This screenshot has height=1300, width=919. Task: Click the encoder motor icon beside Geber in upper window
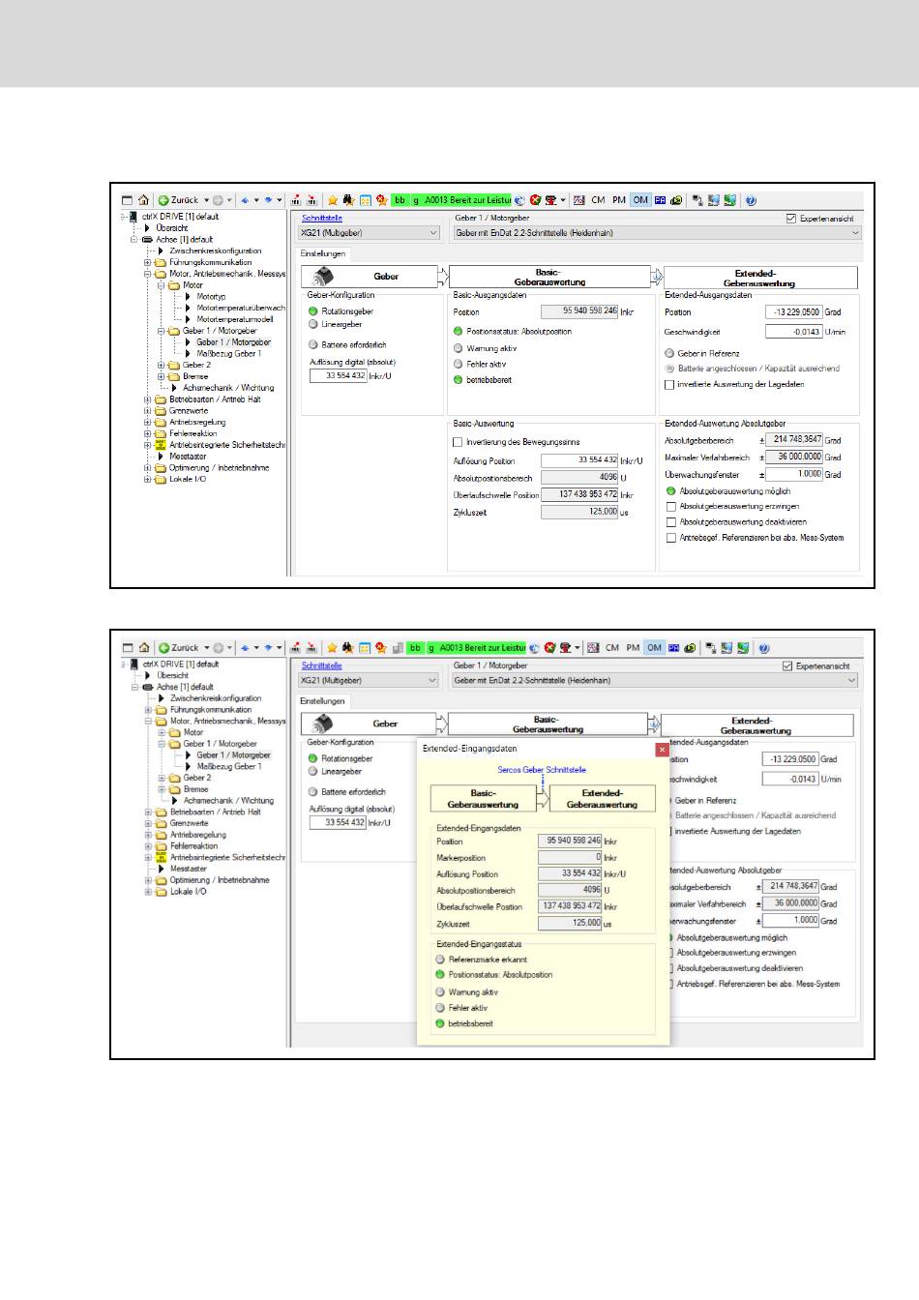(x=323, y=277)
